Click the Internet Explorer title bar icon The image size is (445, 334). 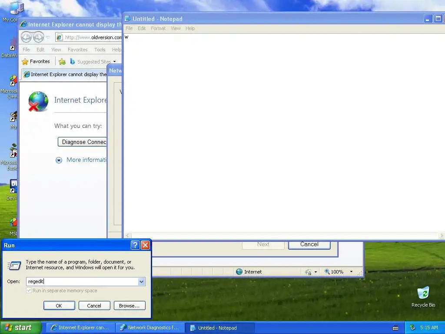click(x=23, y=24)
